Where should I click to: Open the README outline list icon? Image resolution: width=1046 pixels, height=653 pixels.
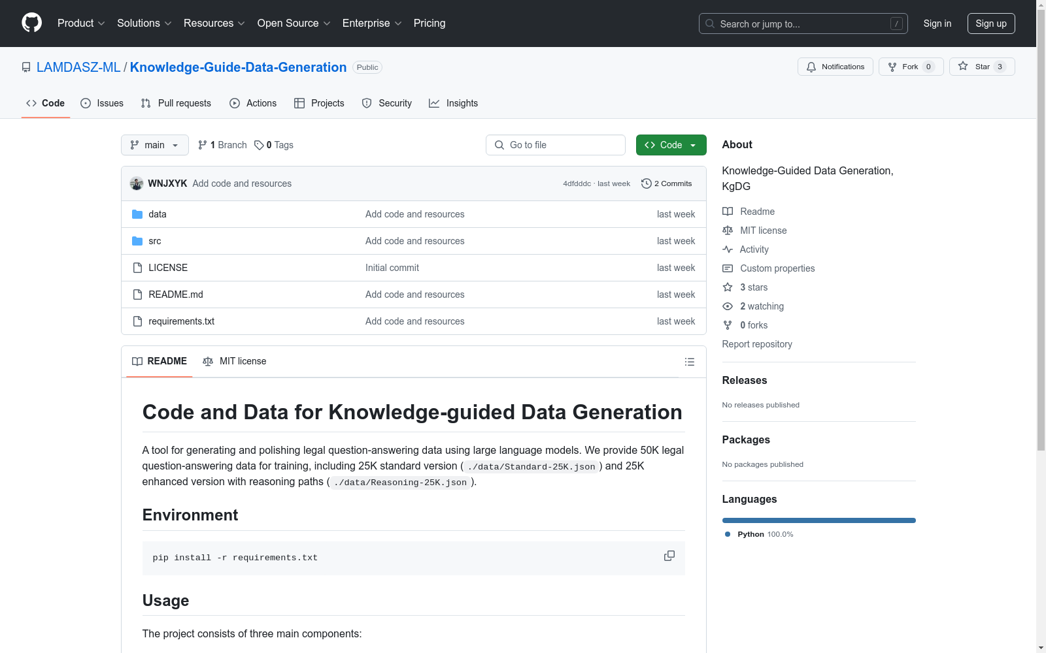click(689, 362)
